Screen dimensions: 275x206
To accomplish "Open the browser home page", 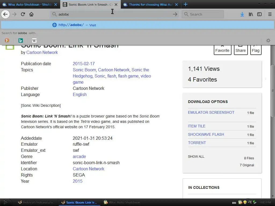I will click(x=31, y=14).
